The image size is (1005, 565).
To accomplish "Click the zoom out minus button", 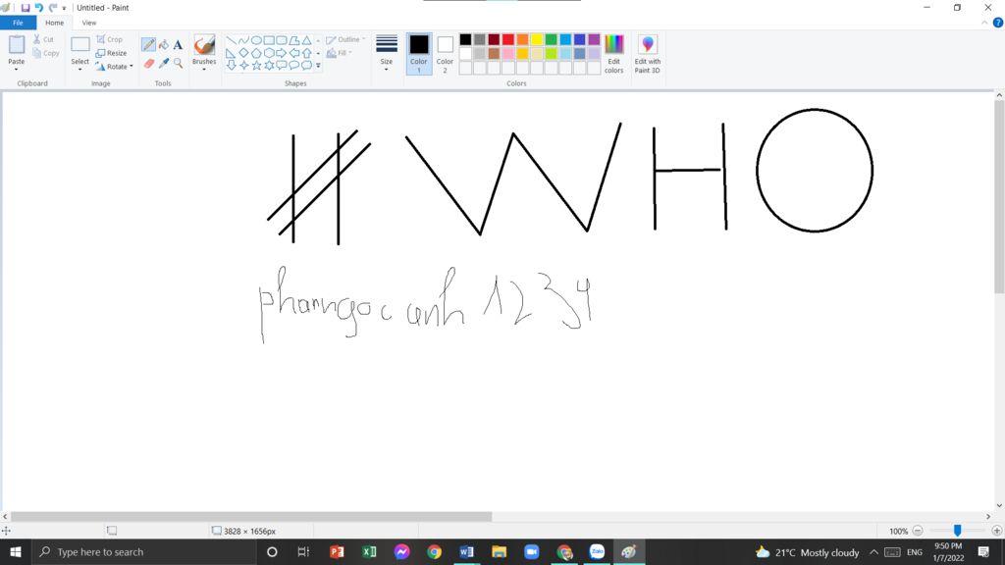I will (918, 531).
